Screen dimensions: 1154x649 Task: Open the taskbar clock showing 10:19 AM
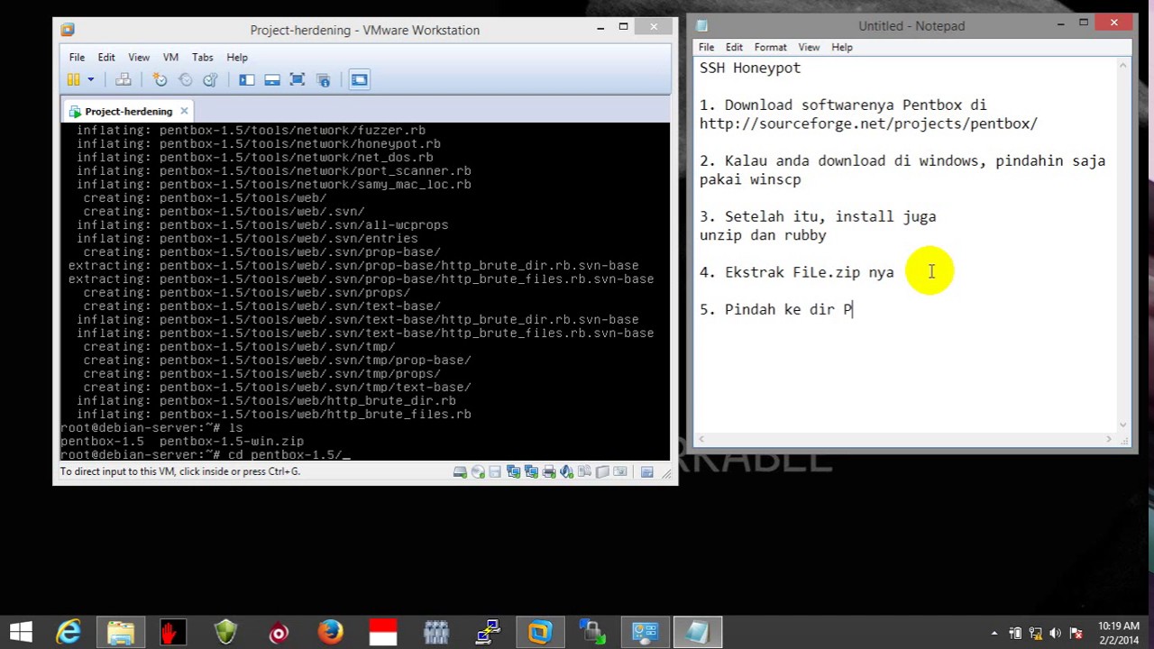1118,633
